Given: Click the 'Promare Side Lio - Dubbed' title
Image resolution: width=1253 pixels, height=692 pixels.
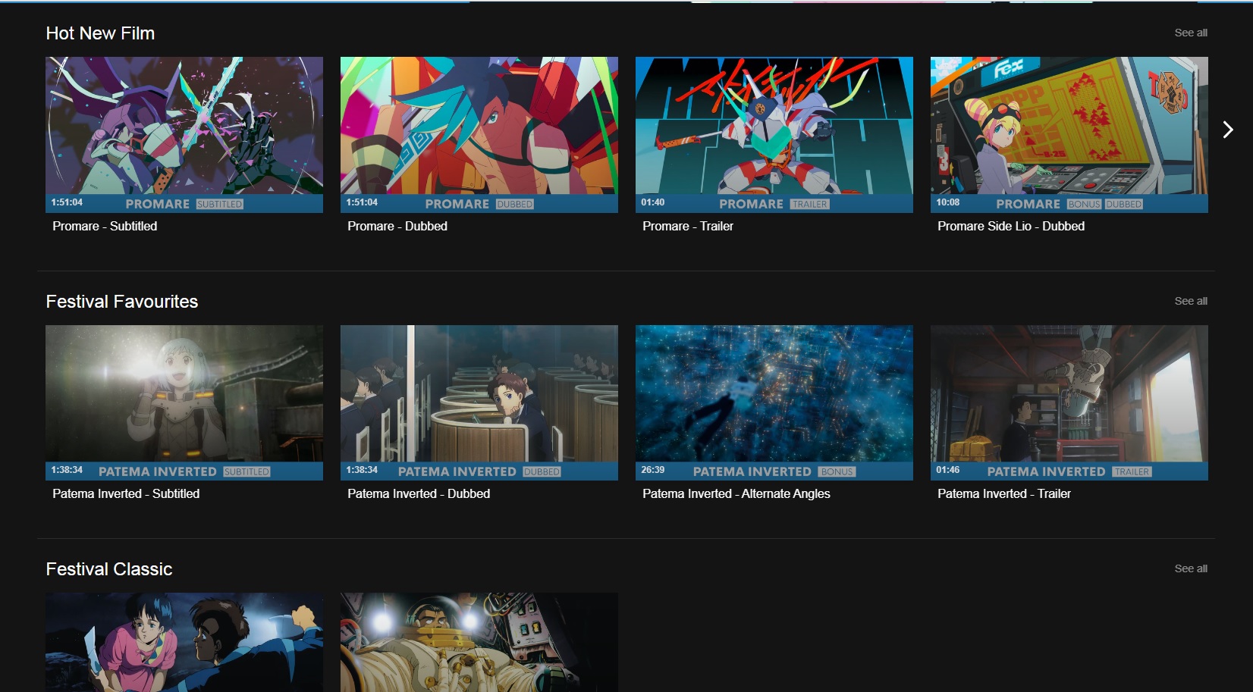Looking at the screenshot, I should (x=1011, y=226).
